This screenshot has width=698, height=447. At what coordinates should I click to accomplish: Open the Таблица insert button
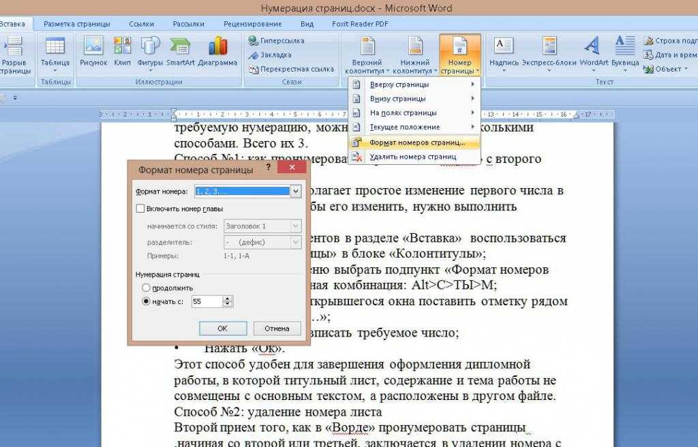coord(55,56)
